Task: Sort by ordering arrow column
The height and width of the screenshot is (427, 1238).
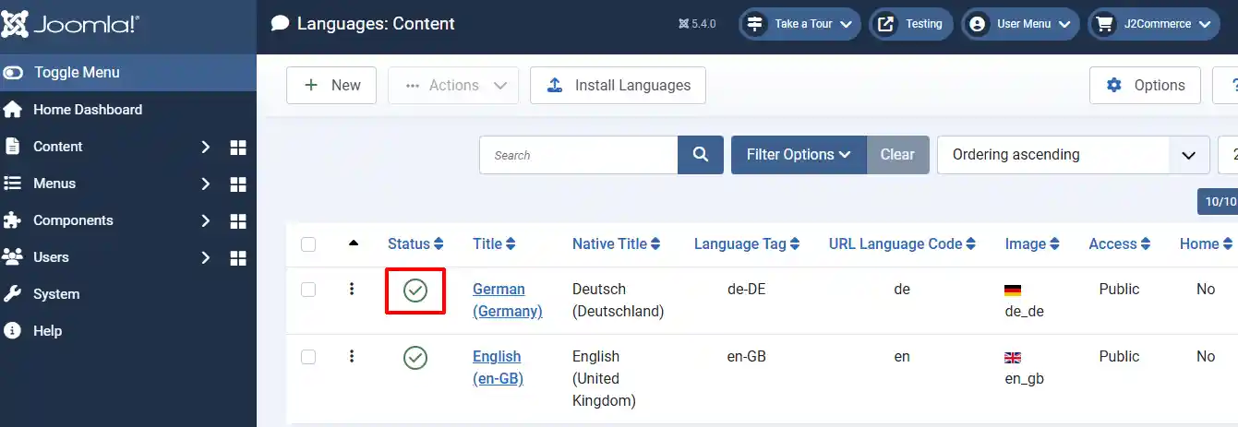Action: click(353, 243)
